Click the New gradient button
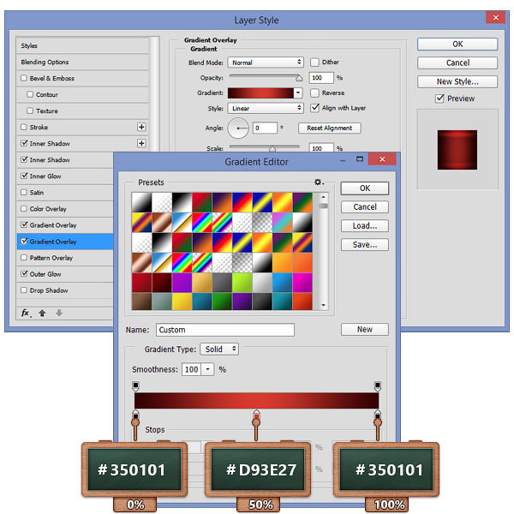 point(365,329)
